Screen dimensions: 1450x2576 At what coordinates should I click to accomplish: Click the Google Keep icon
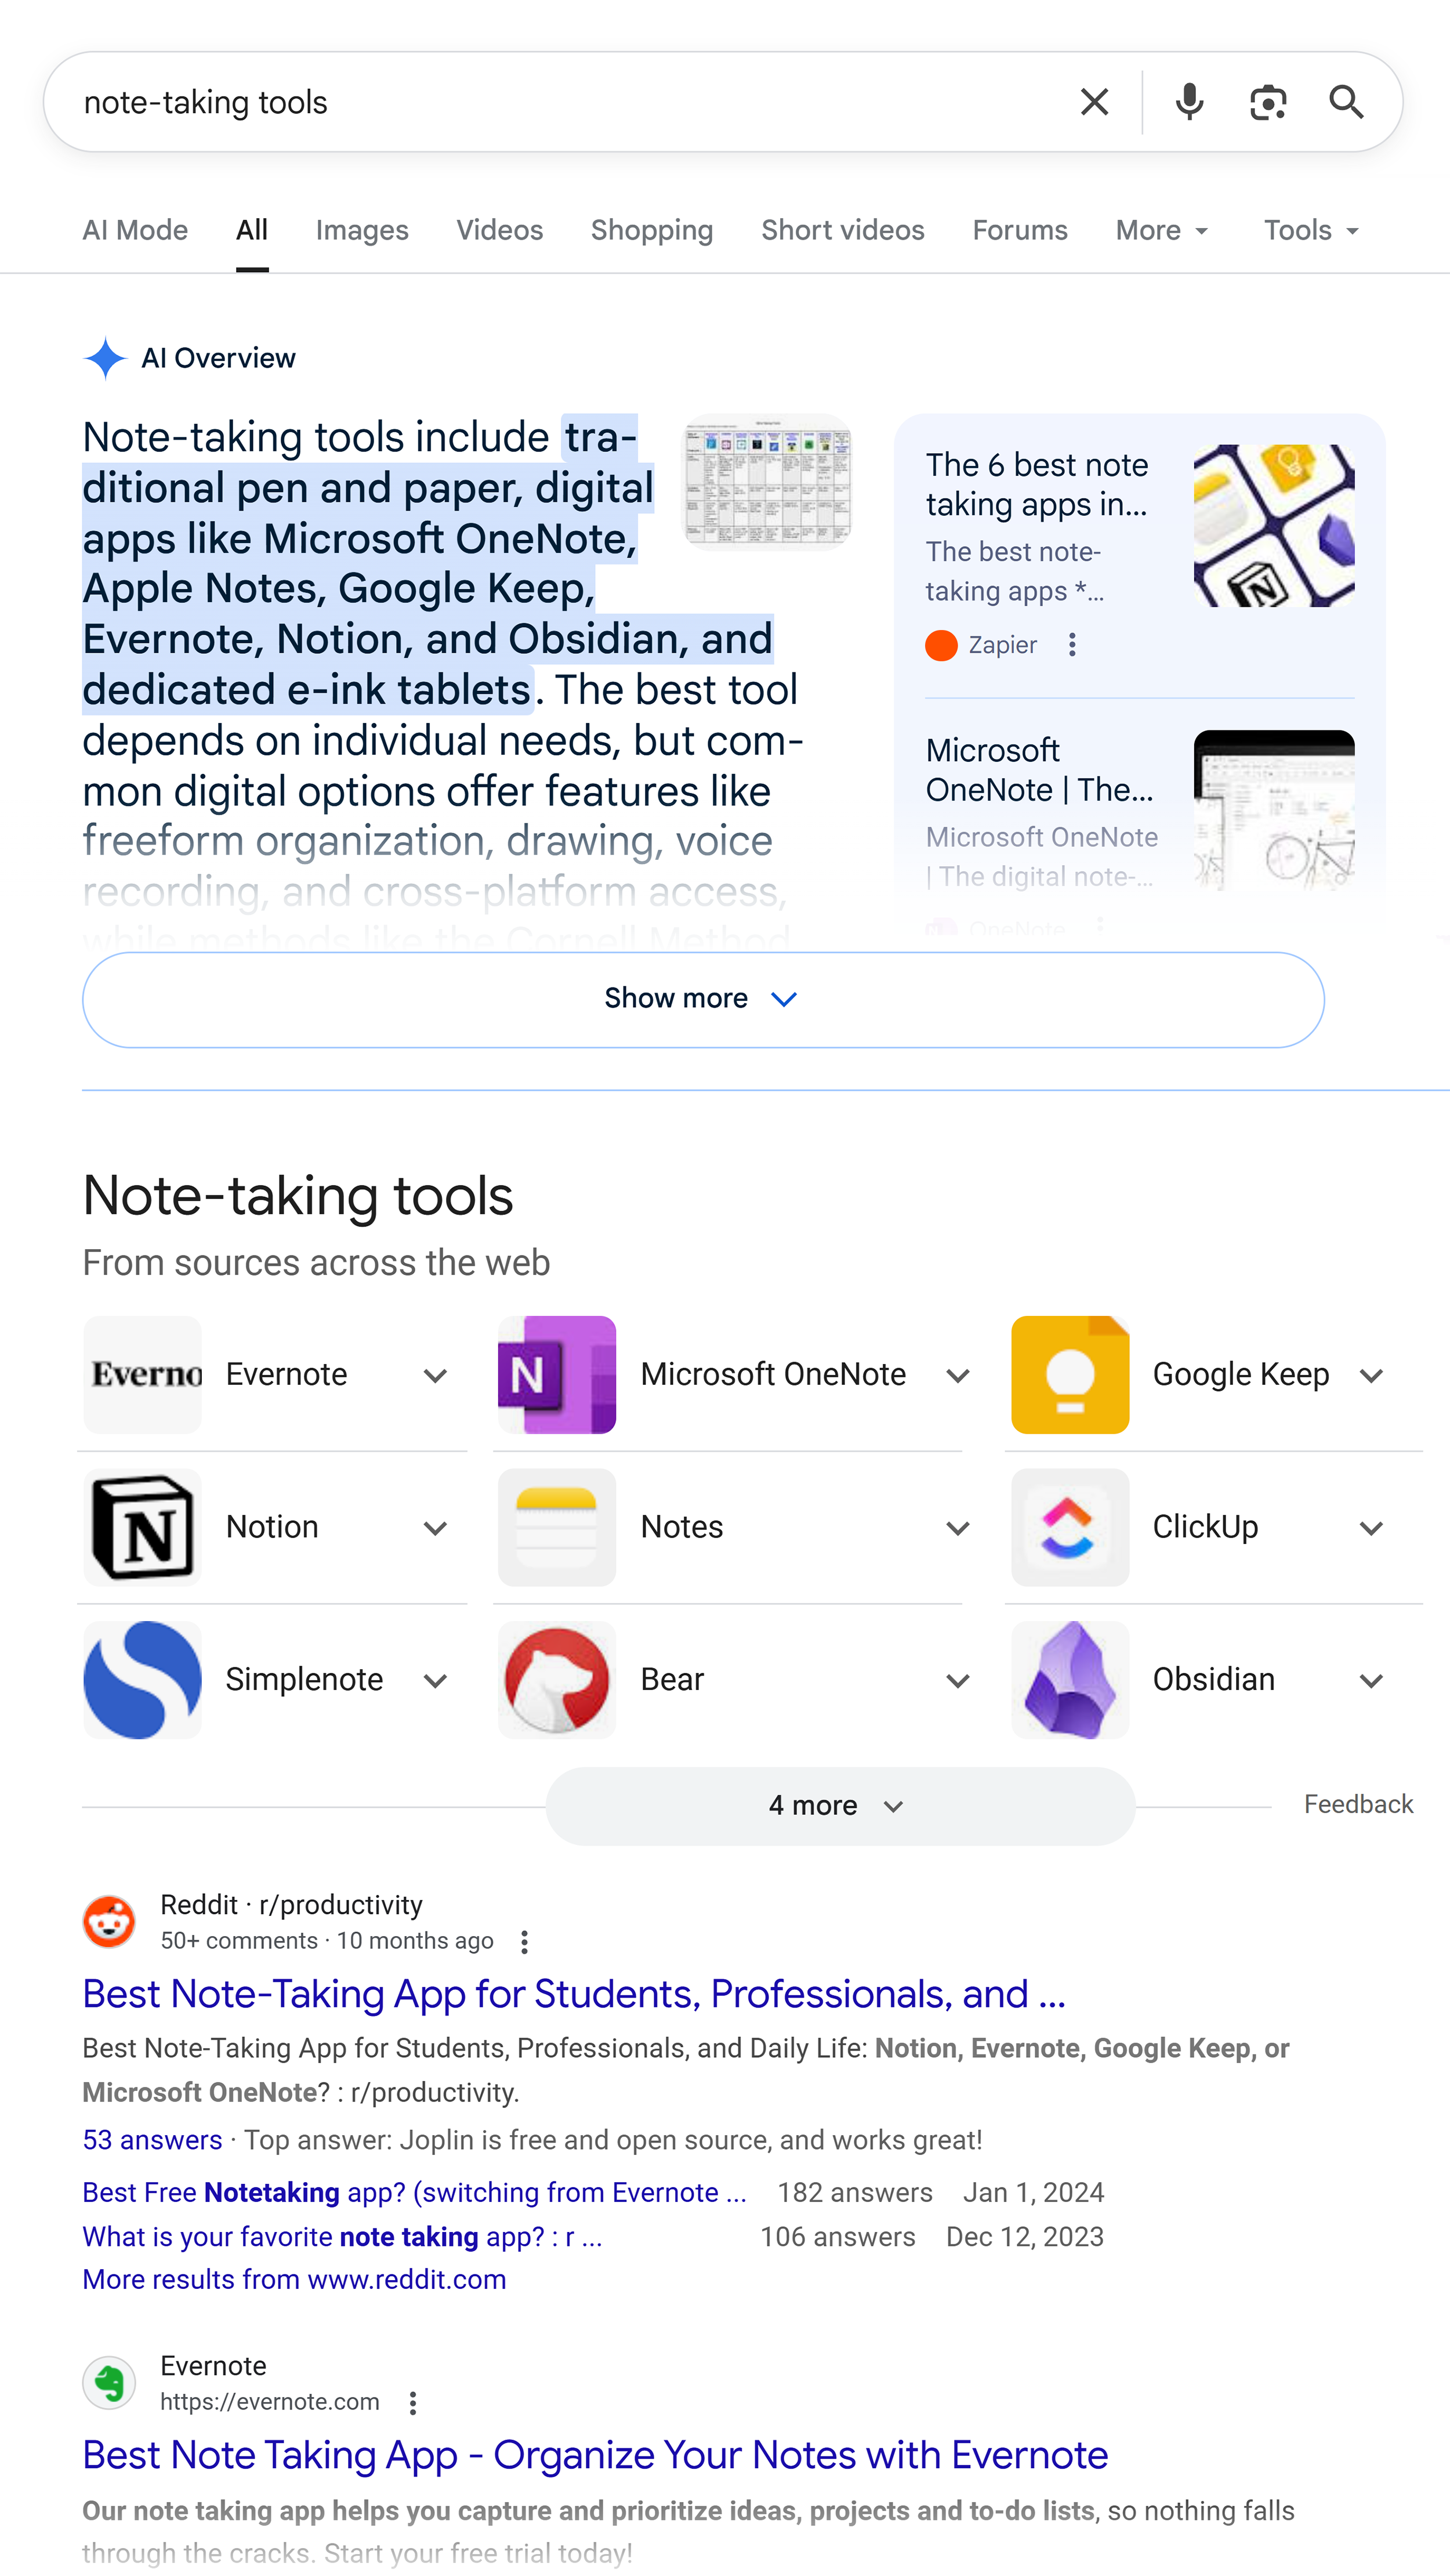tap(1070, 1374)
